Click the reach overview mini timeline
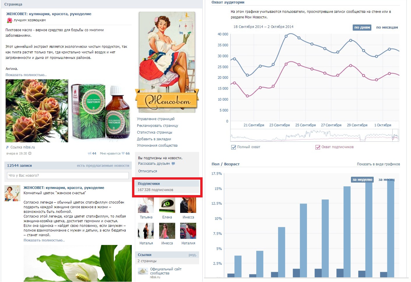Screen dimensions: 411x282 click(315, 135)
